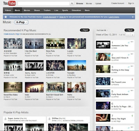Image resolution: width=139 pixels, height=131 pixels.
Task: Open LUCIFER video thumbnail
Action: (55, 65)
